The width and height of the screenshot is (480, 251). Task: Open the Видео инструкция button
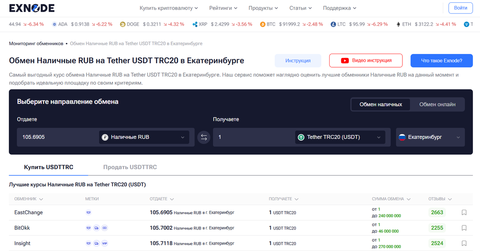tap(366, 61)
